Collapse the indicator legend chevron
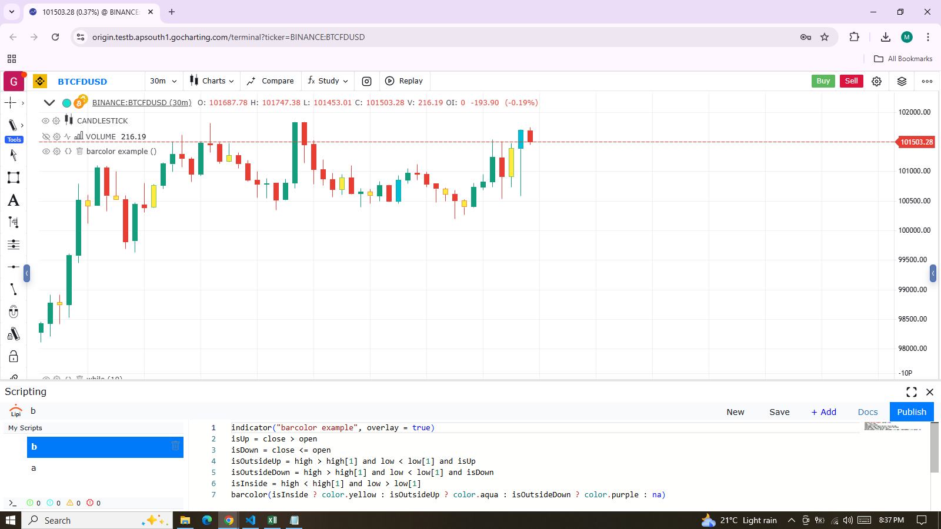 click(x=49, y=103)
